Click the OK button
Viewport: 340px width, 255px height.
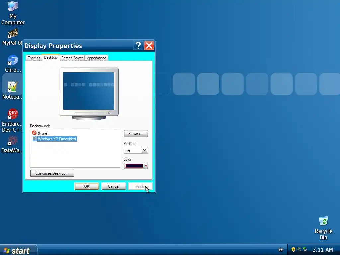[x=87, y=186]
